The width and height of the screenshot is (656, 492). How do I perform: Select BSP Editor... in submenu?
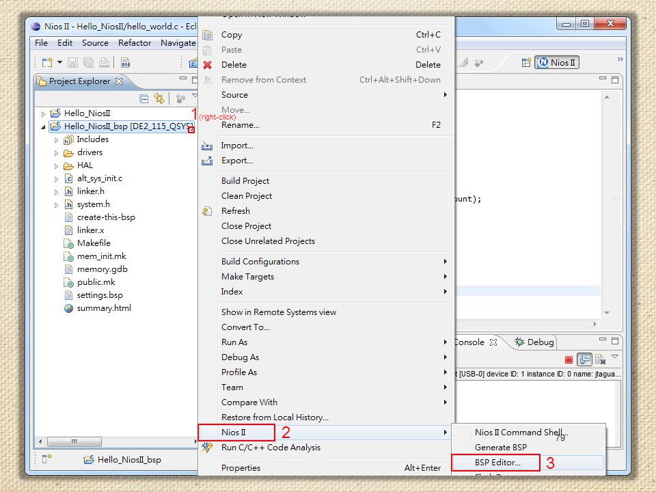pyautogui.click(x=528, y=463)
